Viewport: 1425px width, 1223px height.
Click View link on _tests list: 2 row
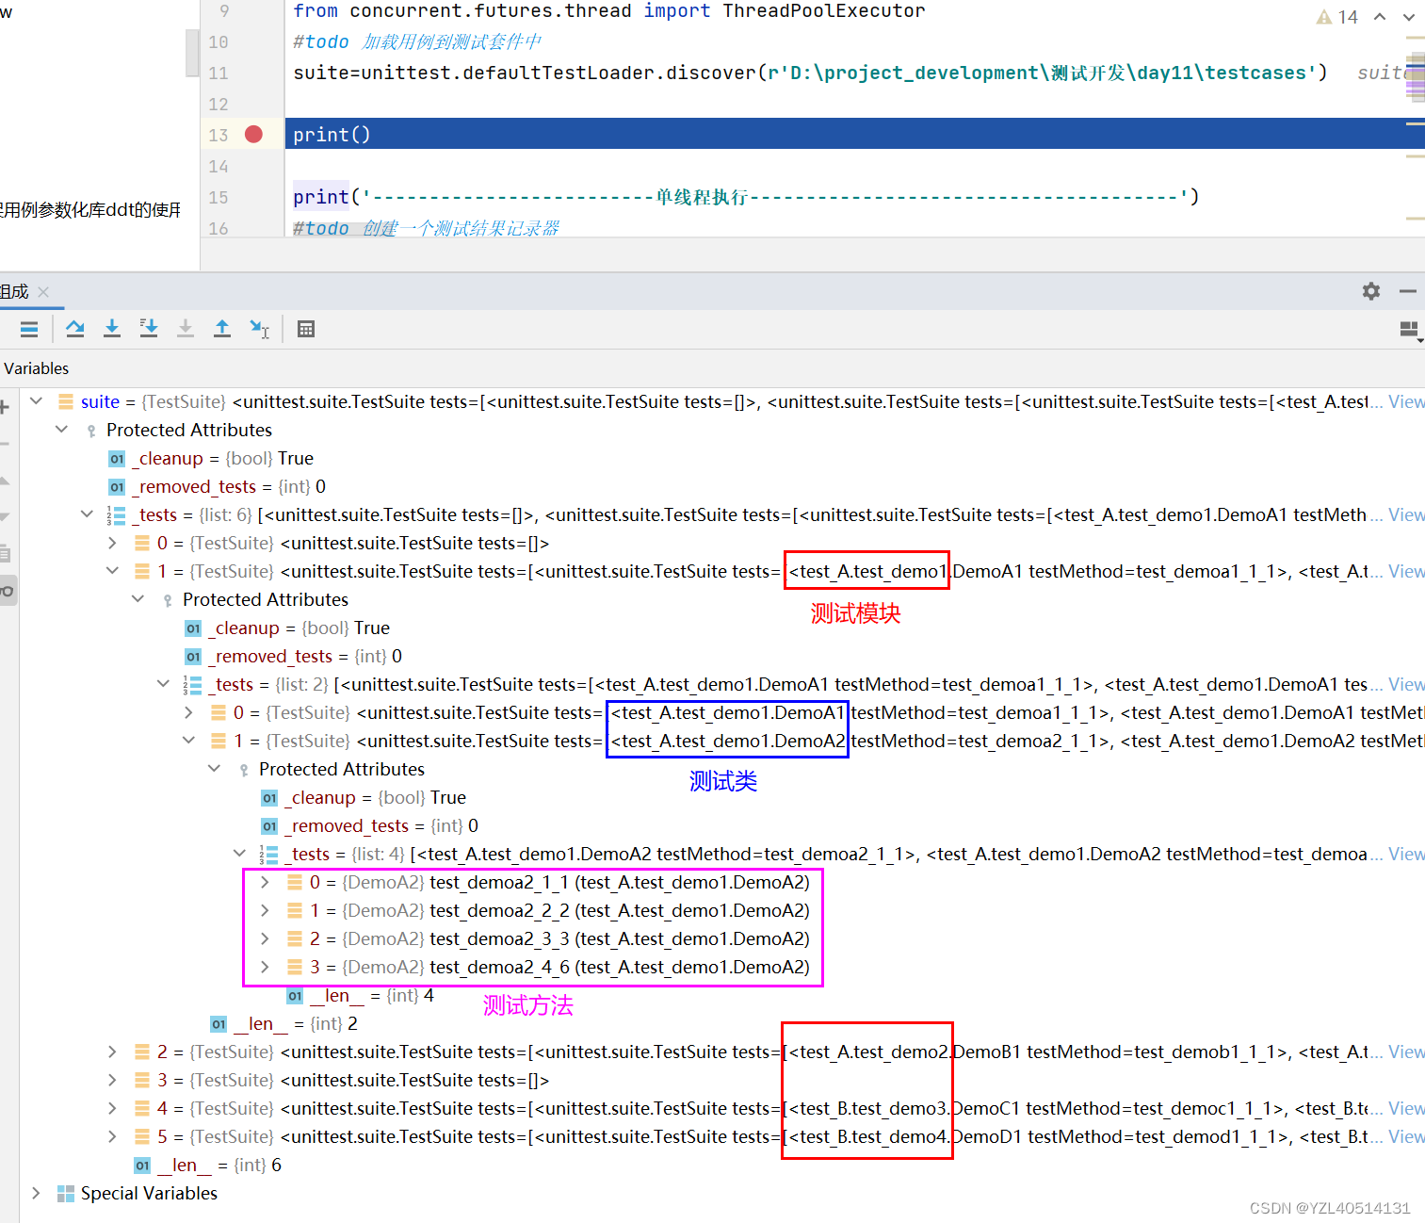coord(1406,684)
